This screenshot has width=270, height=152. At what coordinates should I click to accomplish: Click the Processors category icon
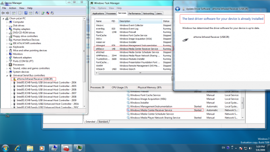(x=11, y=65)
